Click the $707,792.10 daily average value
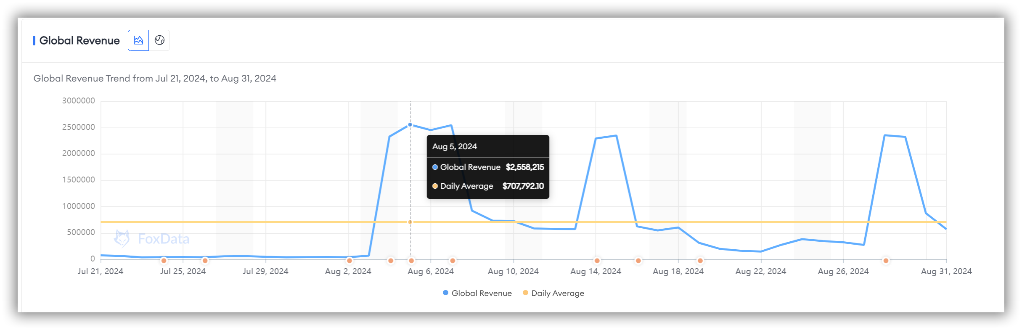The width and height of the screenshot is (1022, 330). (523, 186)
